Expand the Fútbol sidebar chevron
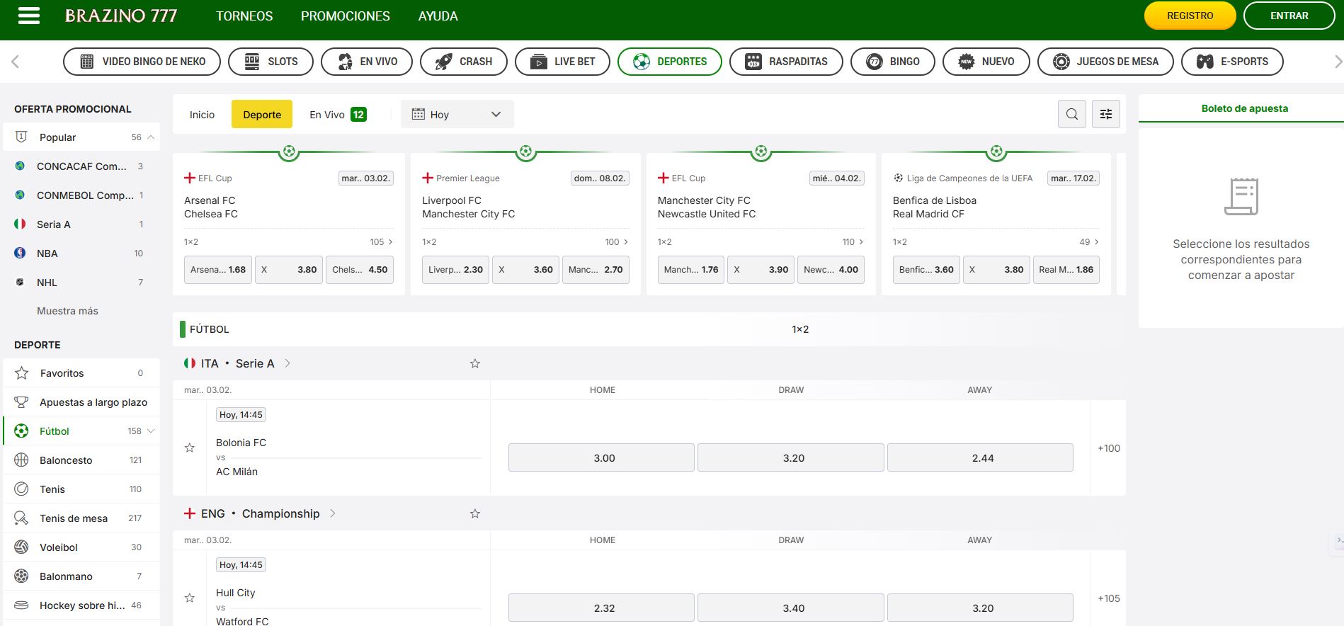This screenshot has height=626, width=1344. (151, 431)
